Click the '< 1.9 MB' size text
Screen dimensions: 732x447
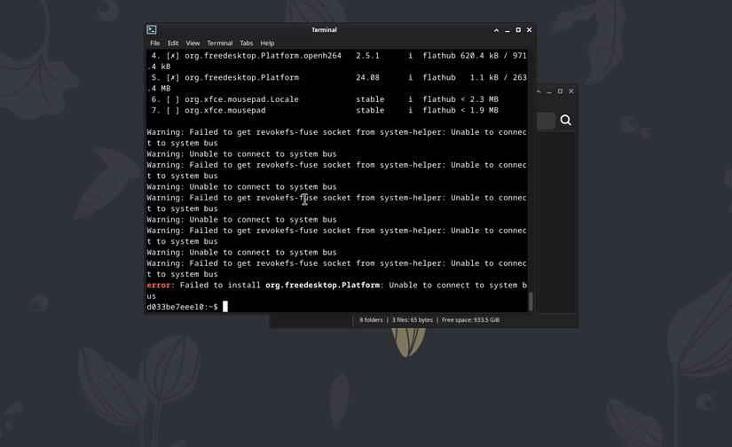[479, 111]
